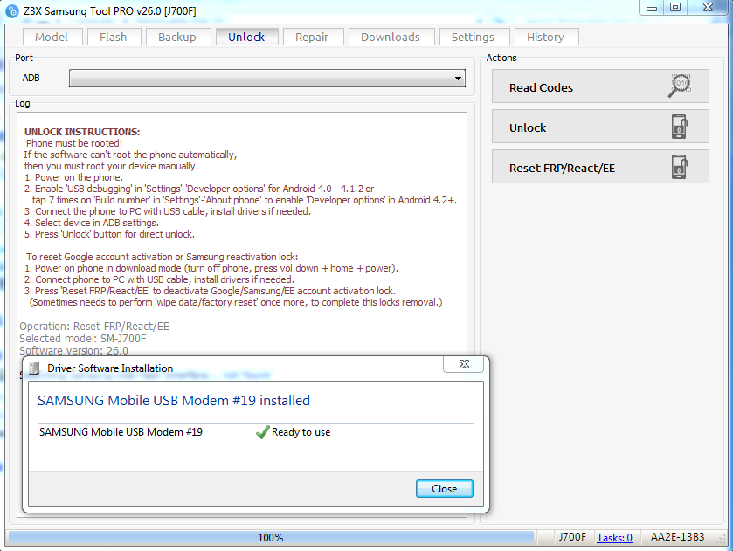Viewport: 733px width, 551px height.
Task: Open the Tasks: 0 link
Action: tap(614, 537)
